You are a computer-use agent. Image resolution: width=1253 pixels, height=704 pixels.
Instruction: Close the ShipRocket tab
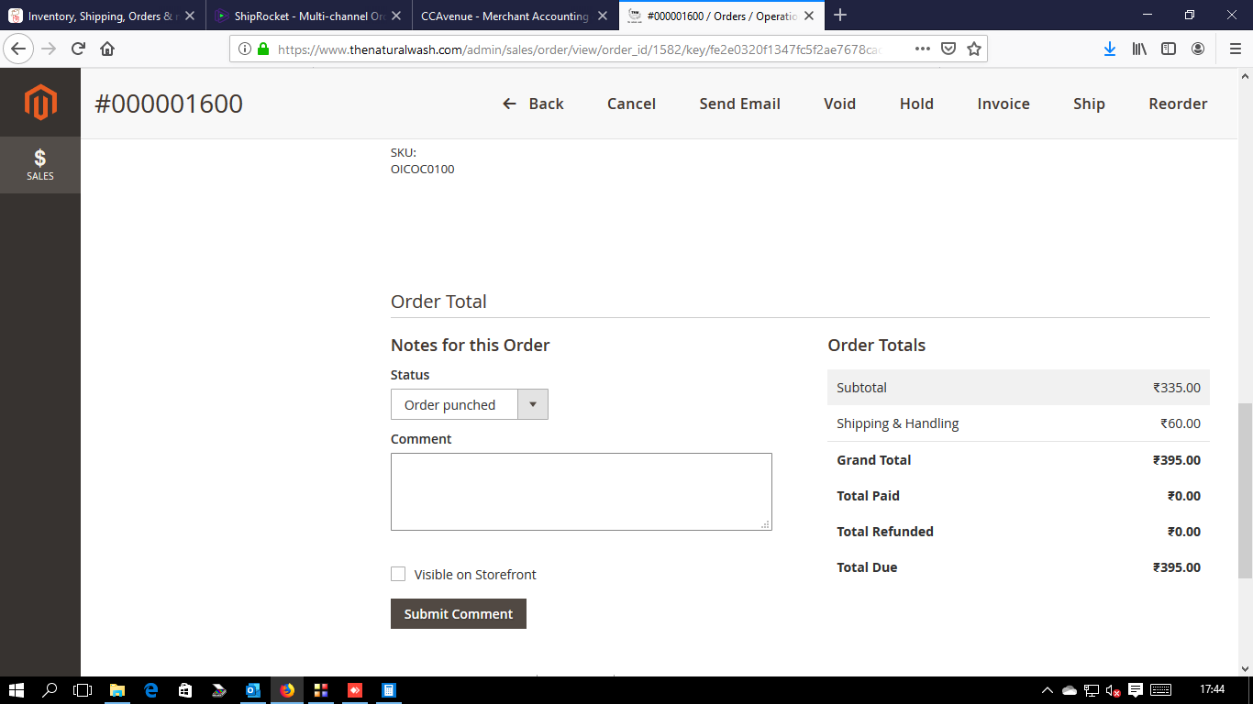(x=397, y=16)
